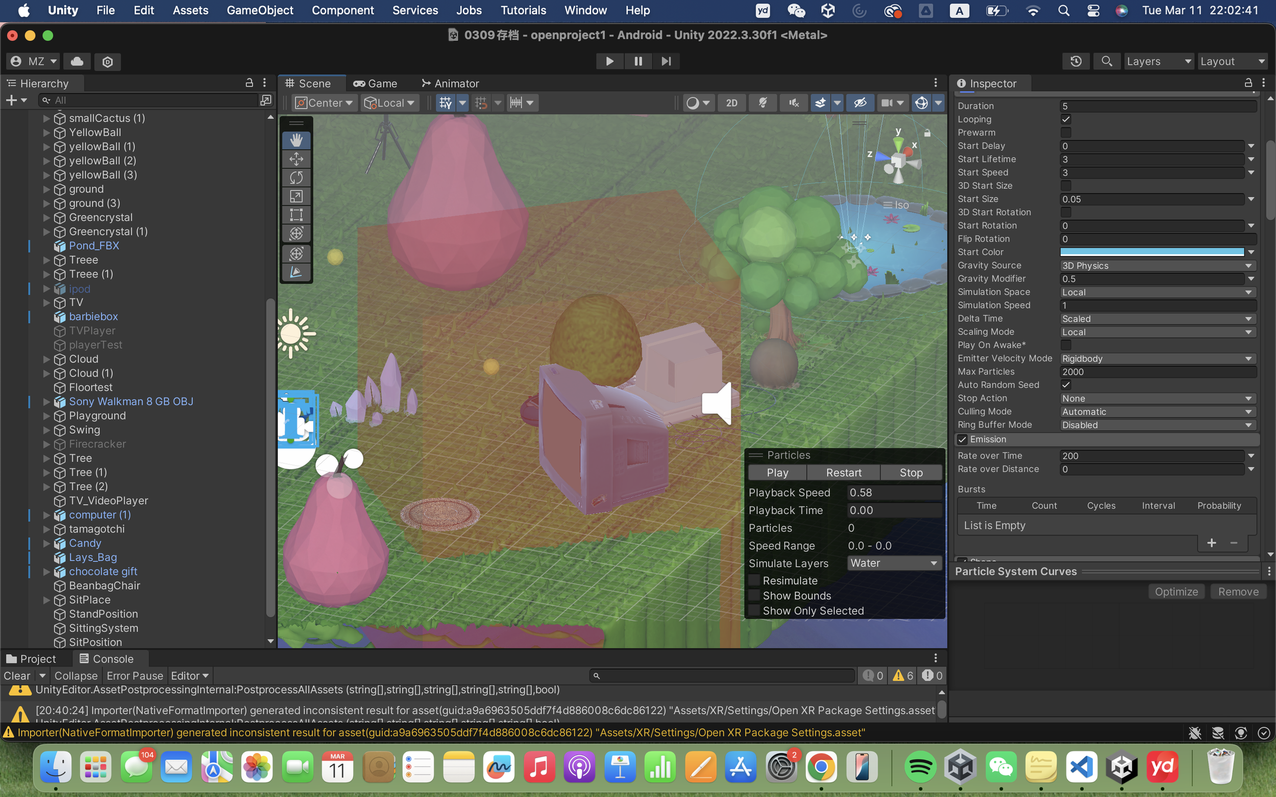This screenshot has height=797, width=1276.
Task: Select the Rect Transform tool
Action: point(296,215)
